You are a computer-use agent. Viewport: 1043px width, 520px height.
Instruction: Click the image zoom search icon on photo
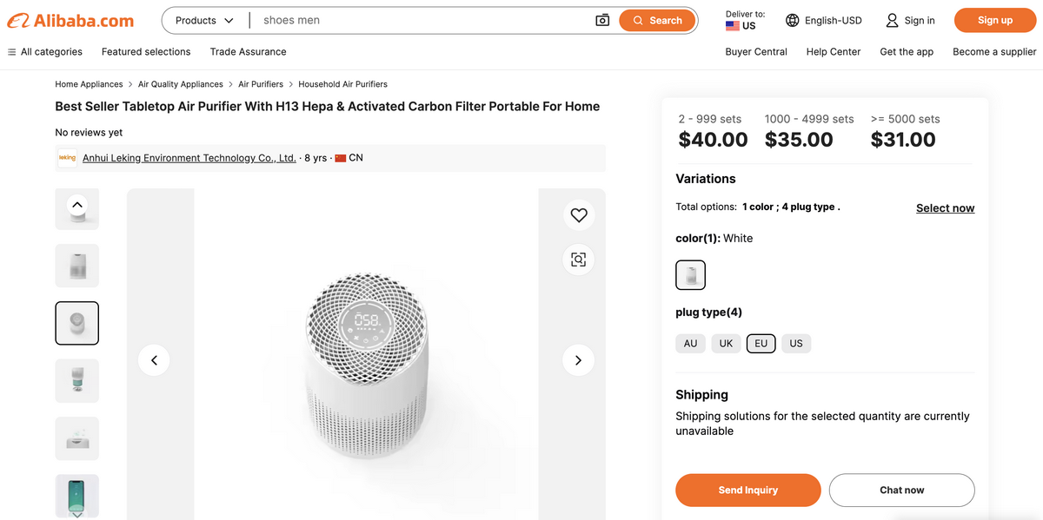pyautogui.click(x=579, y=259)
